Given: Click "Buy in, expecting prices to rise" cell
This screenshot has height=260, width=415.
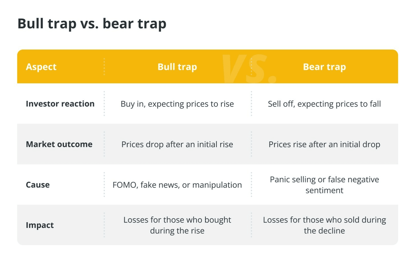Looking at the screenshot, I should (177, 104).
